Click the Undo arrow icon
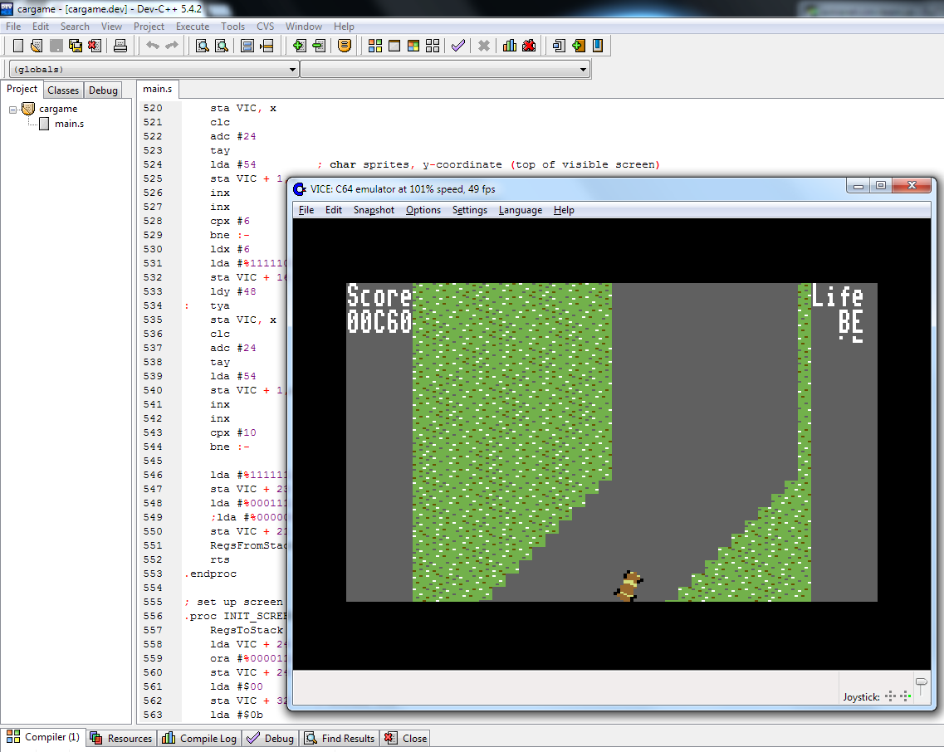Viewport: 944px width, 752px height. click(153, 46)
